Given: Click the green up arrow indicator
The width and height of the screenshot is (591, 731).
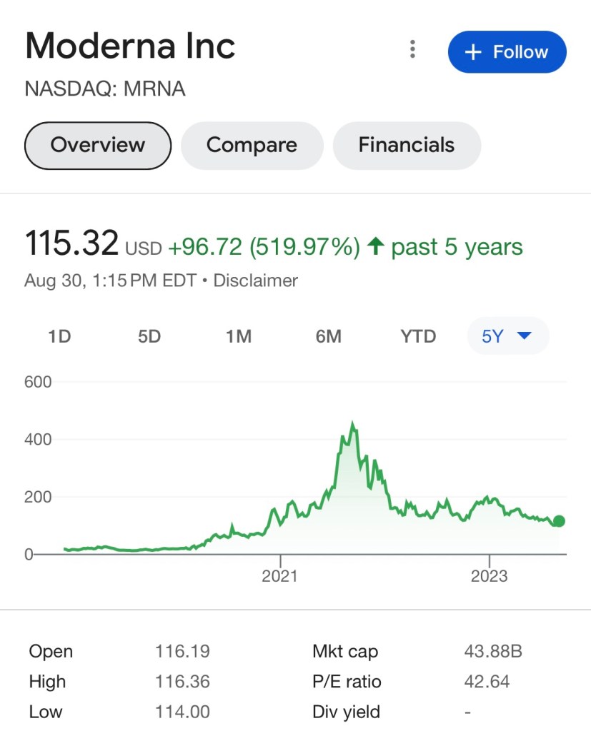Looking at the screenshot, I should [x=375, y=248].
